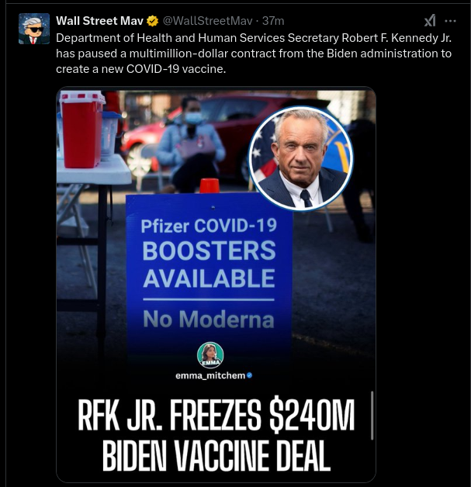Click the gray vertical bar beside headline

pos(372,415)
